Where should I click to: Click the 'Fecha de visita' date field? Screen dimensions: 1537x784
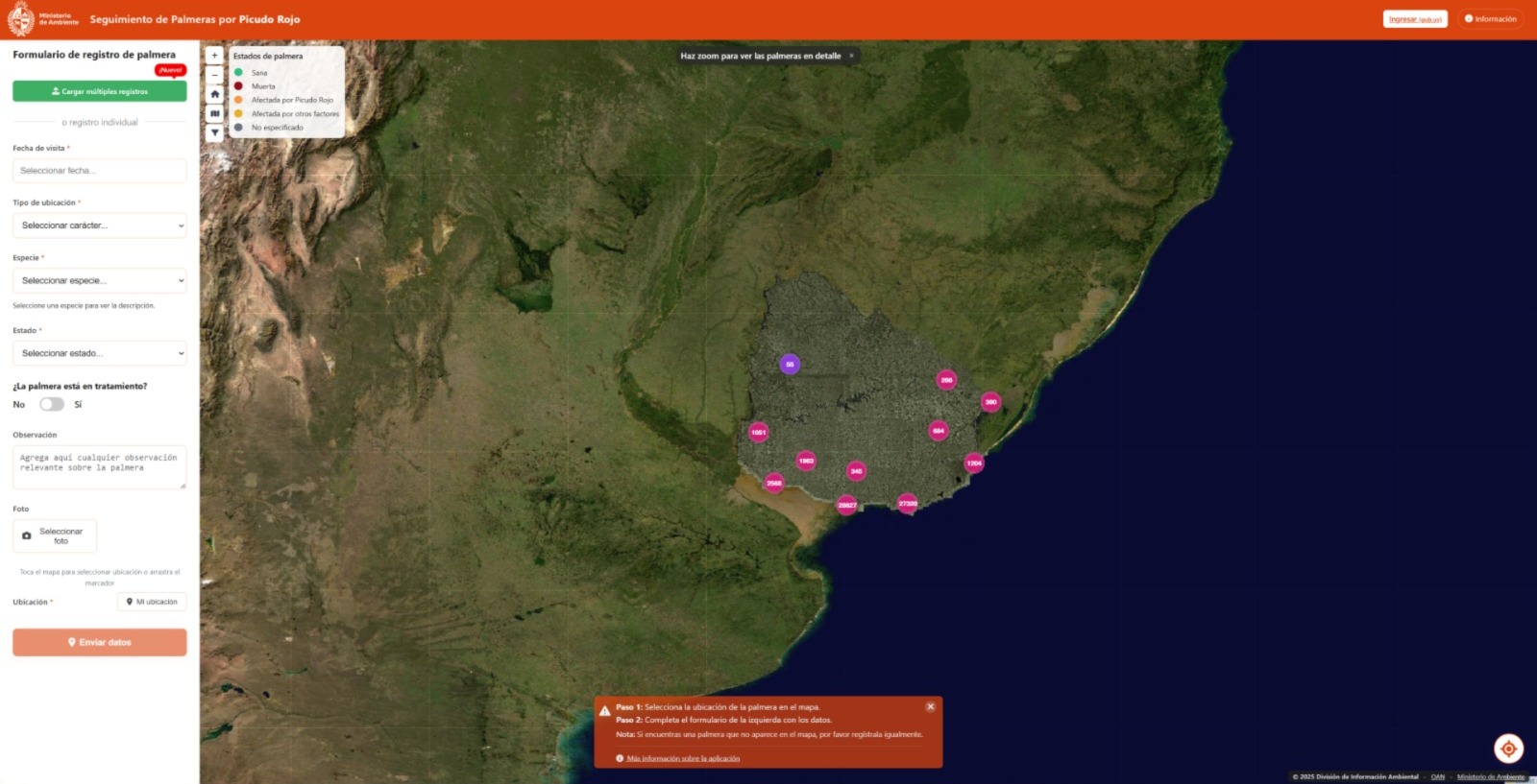coord(100,171)
